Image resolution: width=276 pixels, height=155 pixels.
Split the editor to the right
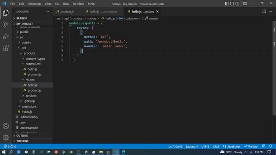(x=264, y=12)
